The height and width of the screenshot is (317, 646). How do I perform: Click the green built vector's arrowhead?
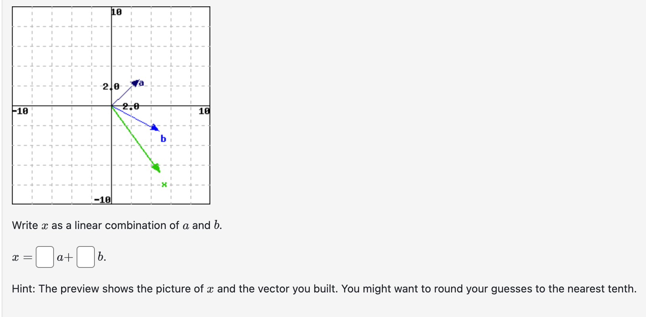(x=156, y=167)
